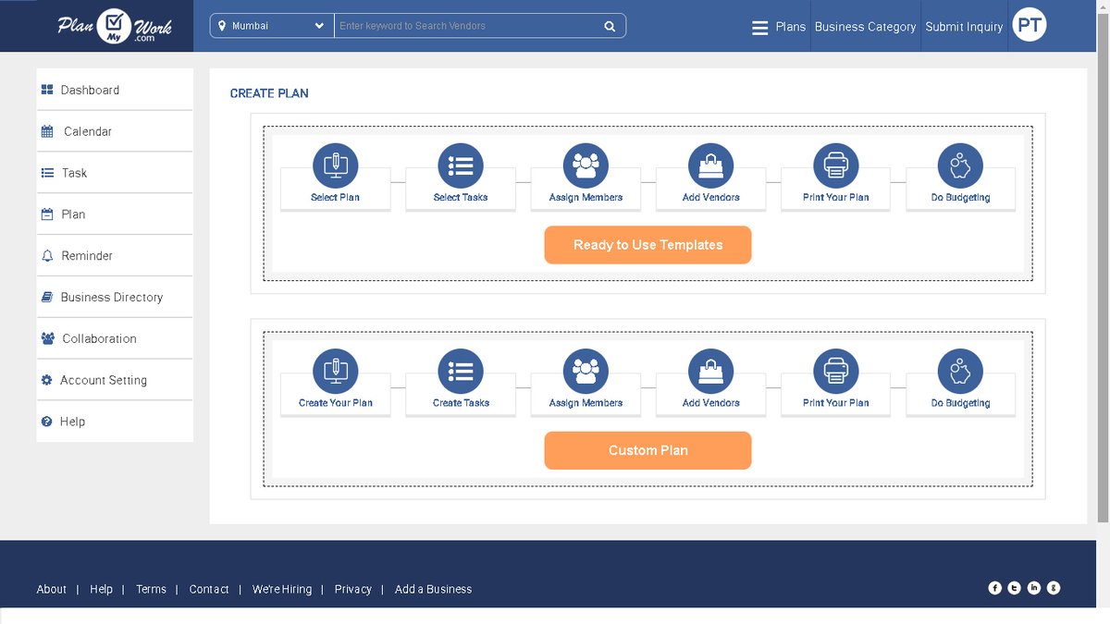Click Assign Members icon in custom plan row
Viewport: 1110px width, 624px height.
point(586,372)
